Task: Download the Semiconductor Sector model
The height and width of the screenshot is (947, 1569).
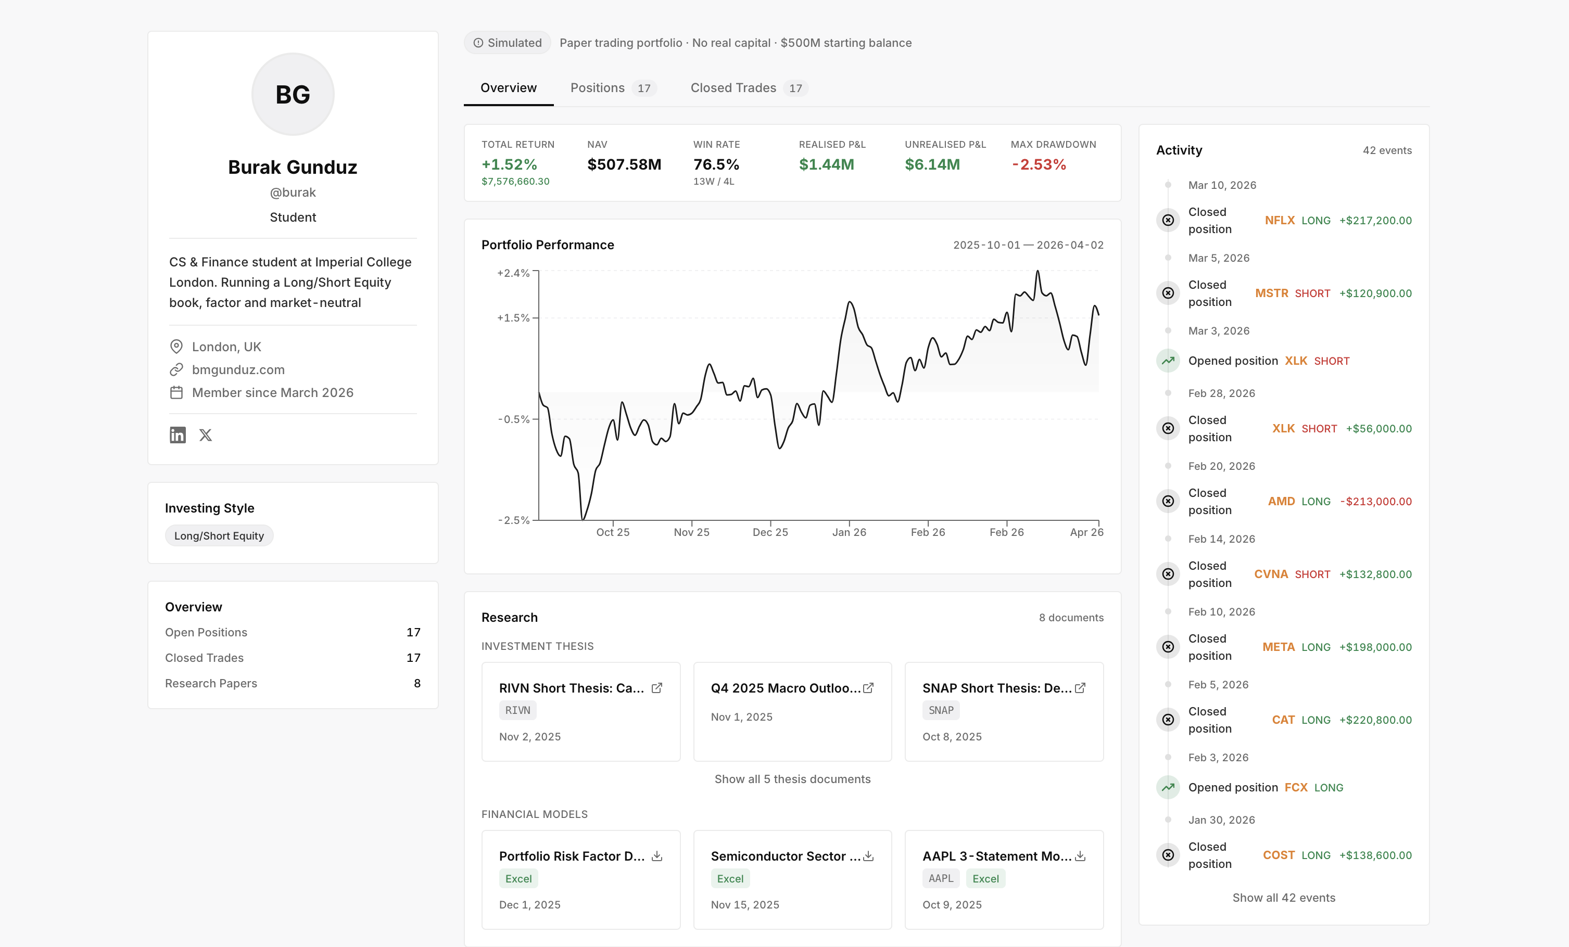Action: (x=868, y=856)
